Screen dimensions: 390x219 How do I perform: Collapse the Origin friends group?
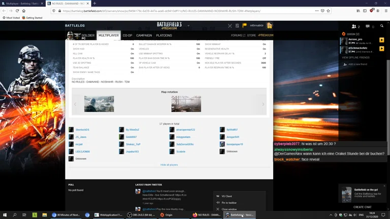(x=351, y=34)
